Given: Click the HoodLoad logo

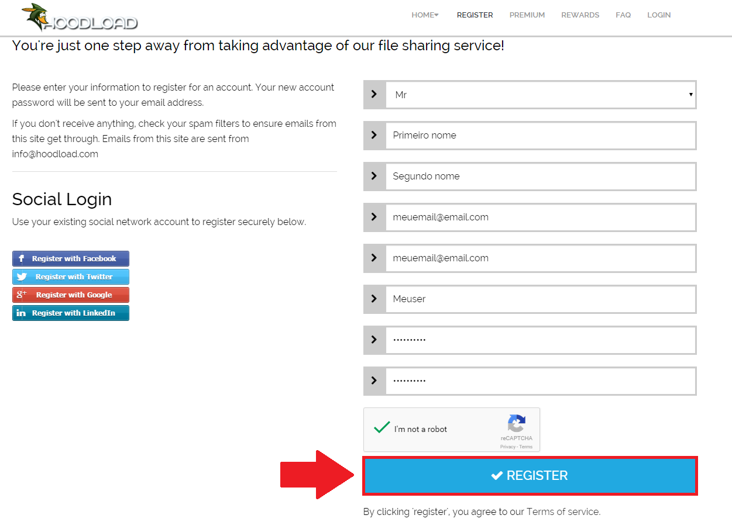Looking at the screenshot, I should 80,18.
